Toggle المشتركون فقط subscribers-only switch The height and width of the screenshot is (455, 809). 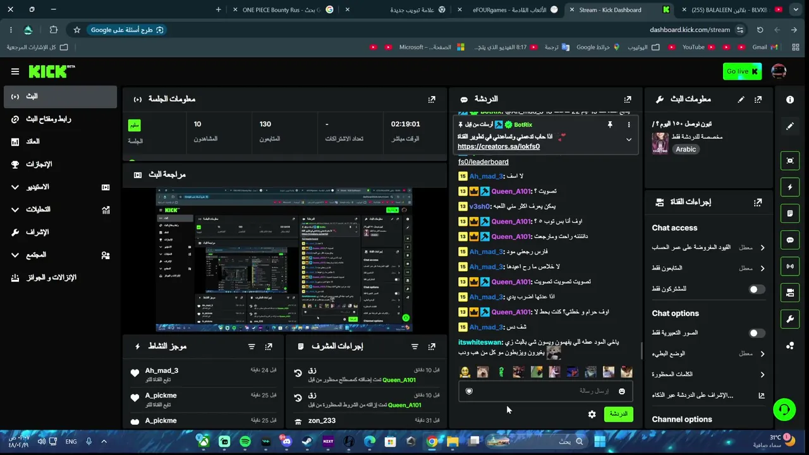pyautogui.click(x=757, y=289)
